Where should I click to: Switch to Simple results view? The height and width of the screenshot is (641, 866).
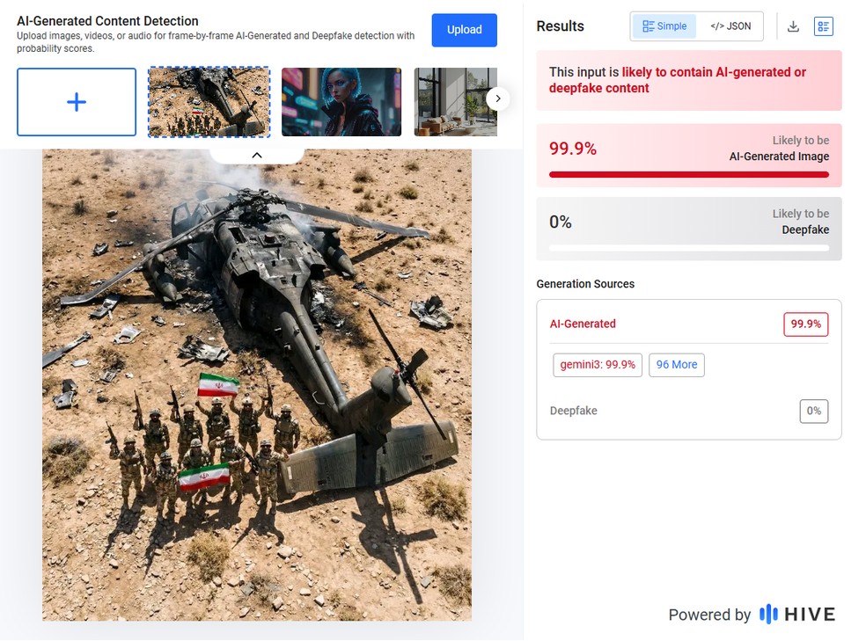[664, 26]
